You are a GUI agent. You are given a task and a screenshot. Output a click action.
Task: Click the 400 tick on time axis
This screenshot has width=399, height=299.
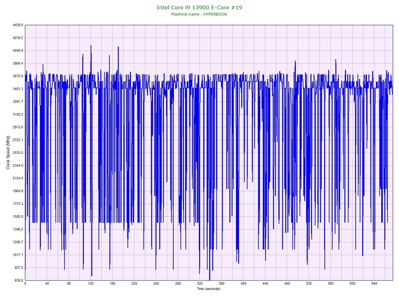click(243, 284)
